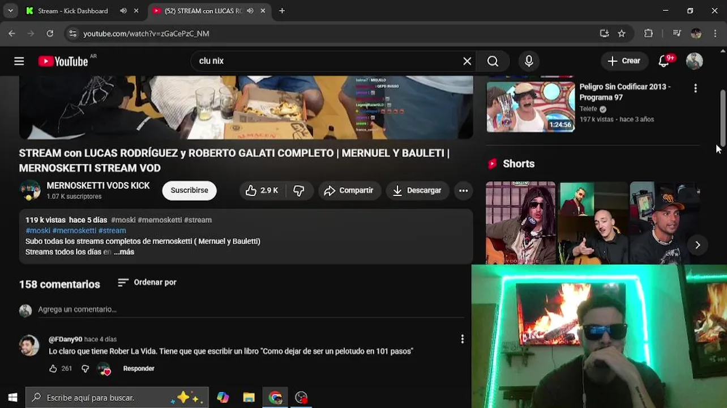
Task: Reload the current page
Action: [x=50, y=33]
